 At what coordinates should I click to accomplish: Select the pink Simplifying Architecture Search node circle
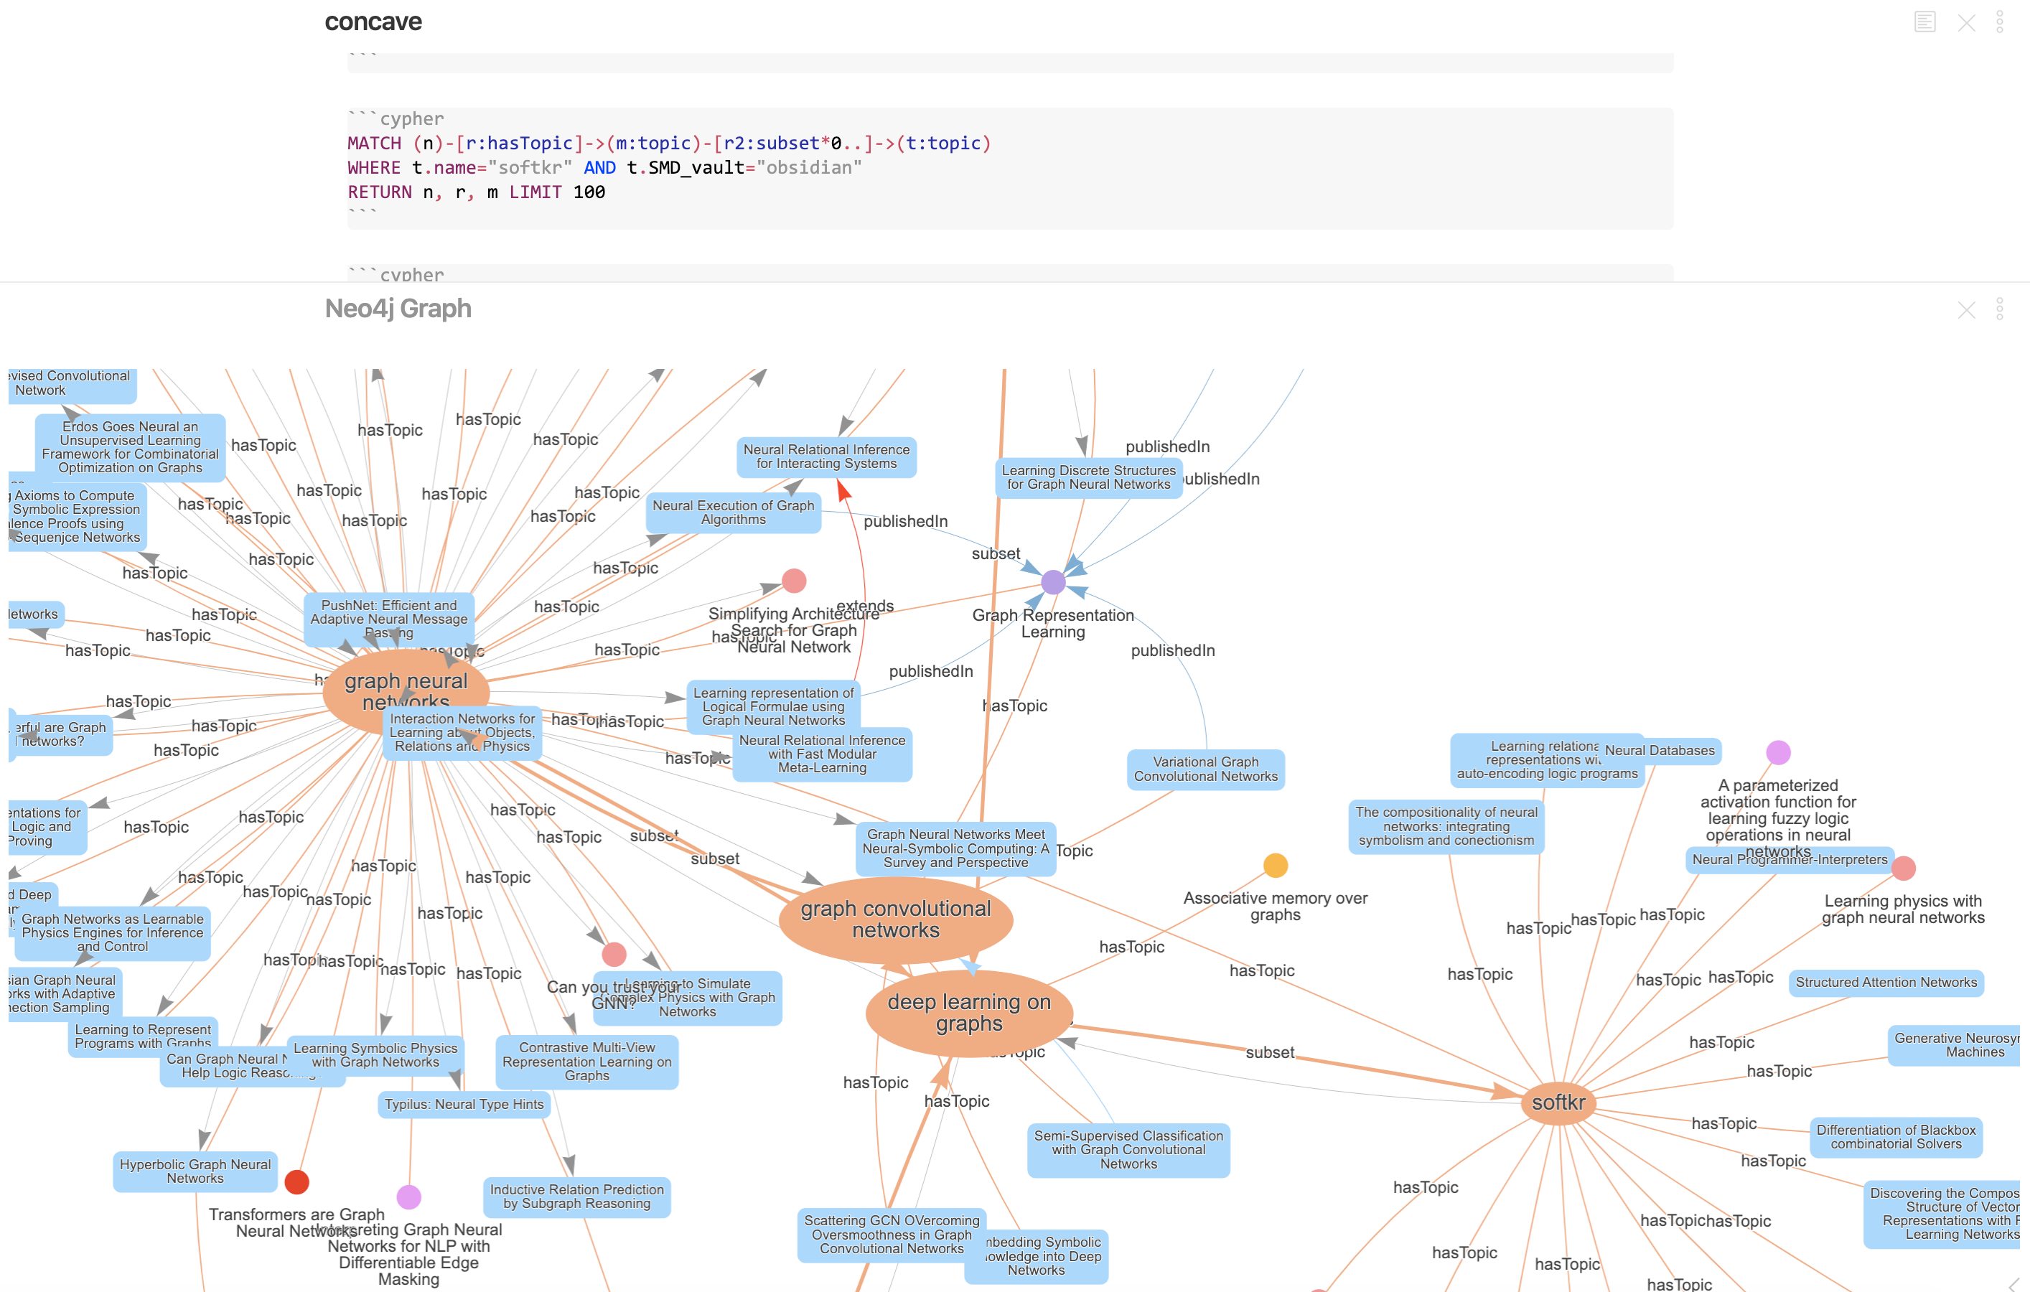coord(793,581)
